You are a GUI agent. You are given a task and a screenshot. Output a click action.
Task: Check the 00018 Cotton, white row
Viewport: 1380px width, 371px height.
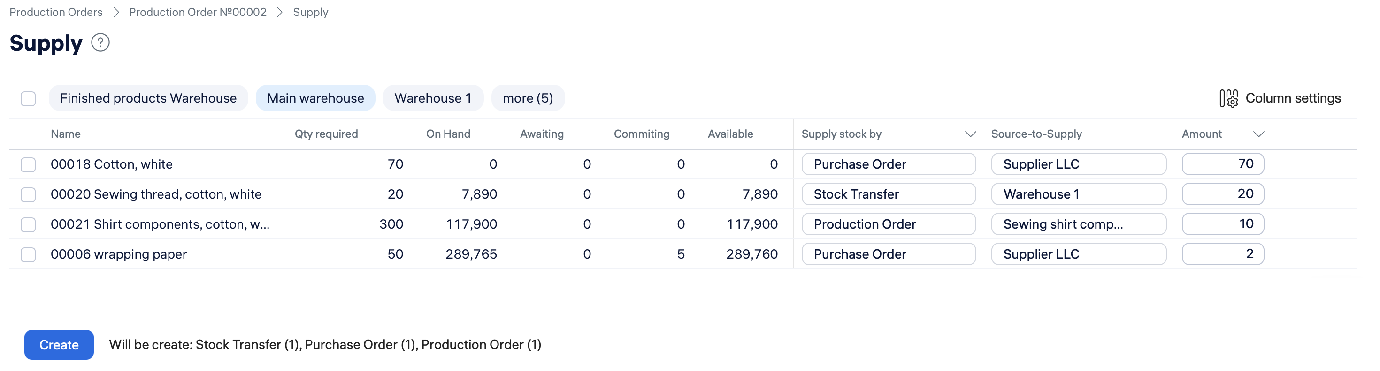tap(28, 164)
